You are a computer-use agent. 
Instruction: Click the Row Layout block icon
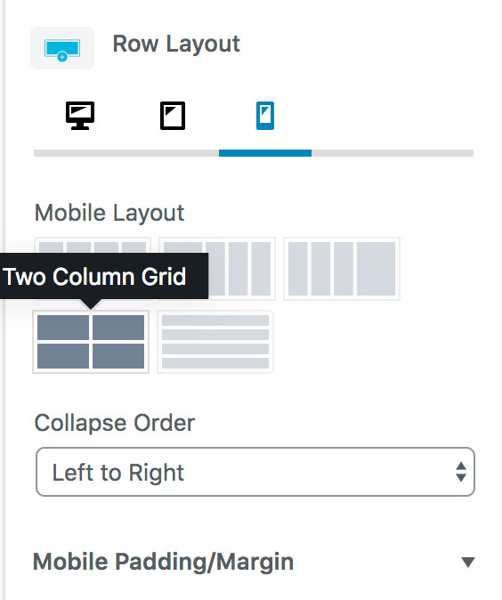point(62,48)
